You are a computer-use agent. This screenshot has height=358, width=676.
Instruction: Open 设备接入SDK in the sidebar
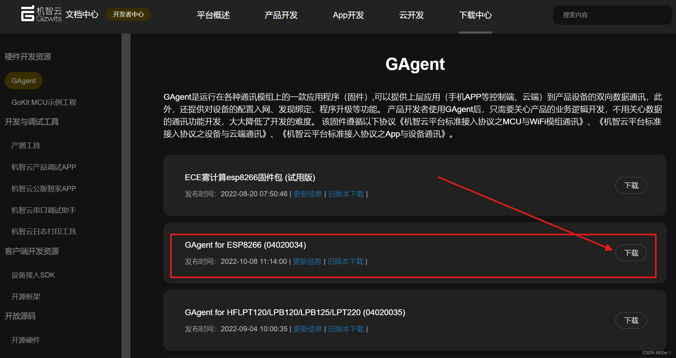click(33, 275)
